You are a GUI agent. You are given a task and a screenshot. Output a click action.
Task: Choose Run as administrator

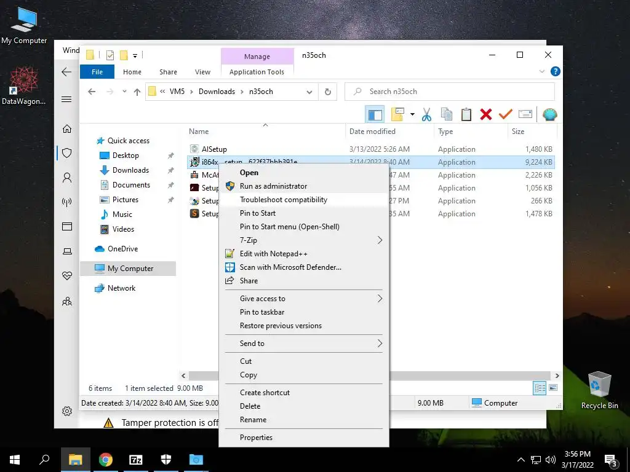pos(304,186)
